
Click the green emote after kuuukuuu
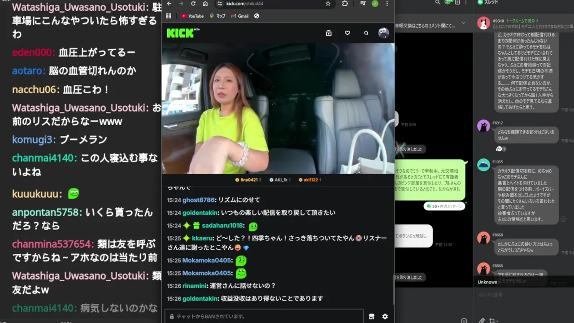74,194
